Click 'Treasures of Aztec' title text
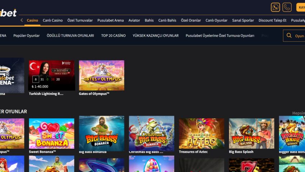The height and width of the screenshot is (172, 305). 193,151
